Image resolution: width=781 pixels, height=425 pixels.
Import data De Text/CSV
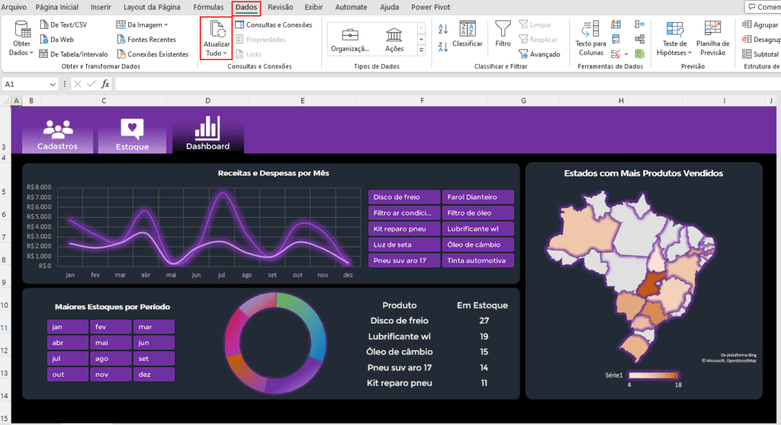63,24
